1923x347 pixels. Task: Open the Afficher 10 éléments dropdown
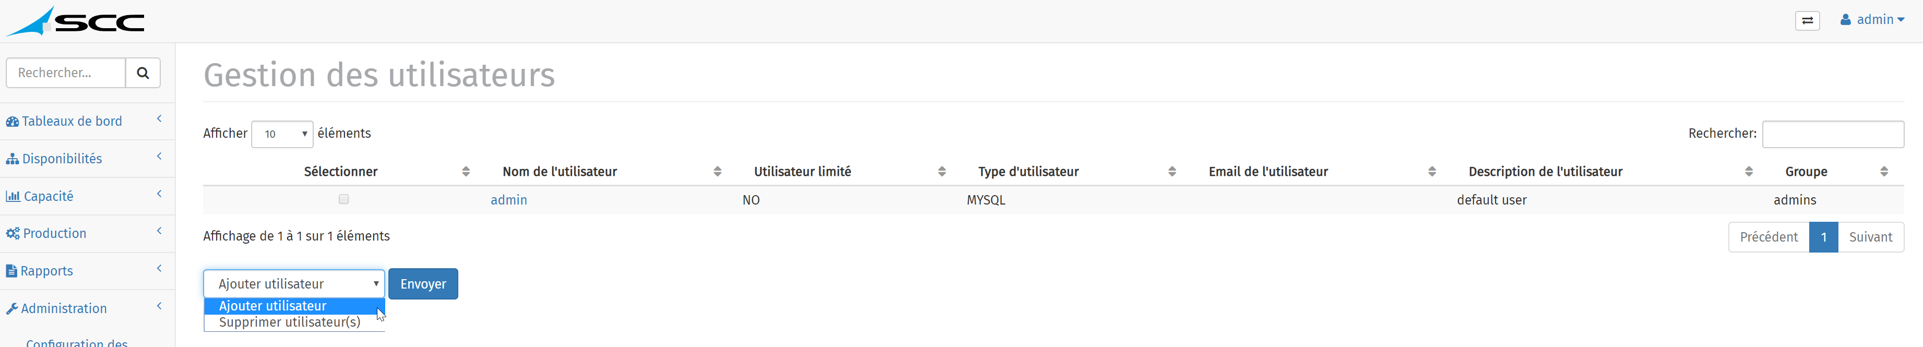282,134
